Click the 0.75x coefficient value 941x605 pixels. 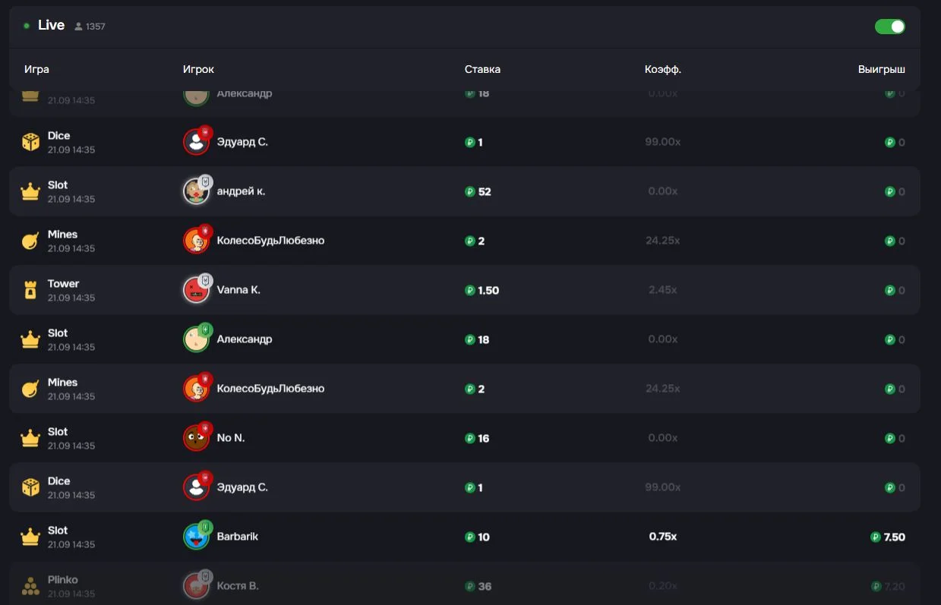click(x=663, y=536)
